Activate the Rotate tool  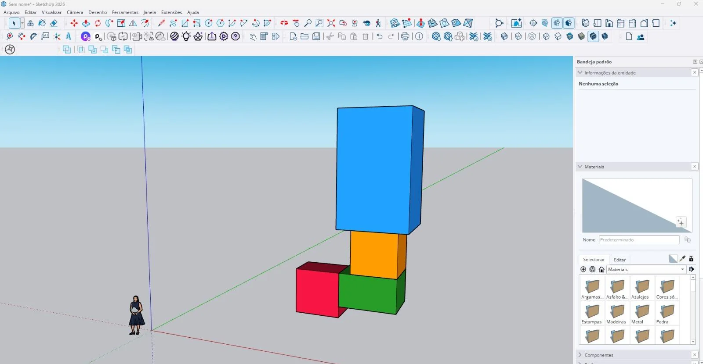pos(98,23)
